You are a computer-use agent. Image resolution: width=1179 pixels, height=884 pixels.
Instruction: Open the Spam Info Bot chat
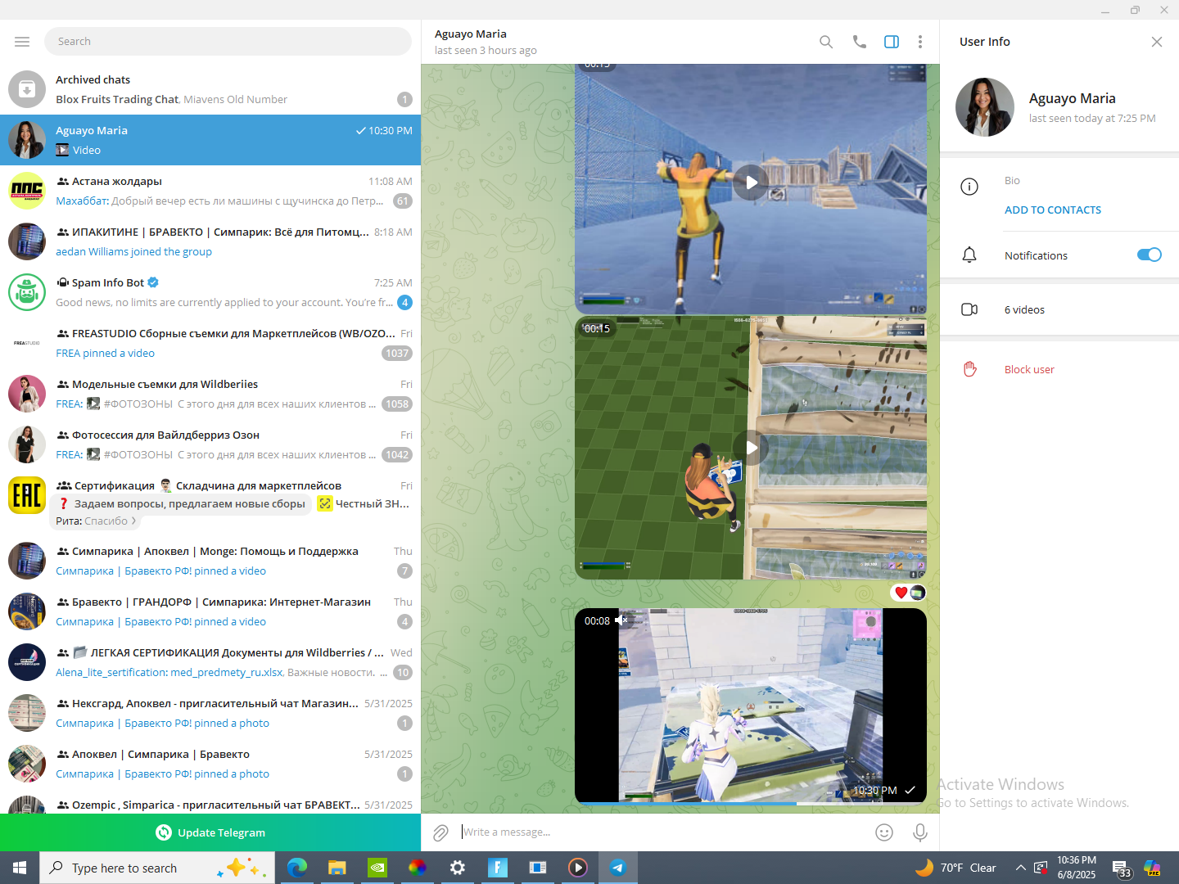pyautogui.click(x=210, y=292)
